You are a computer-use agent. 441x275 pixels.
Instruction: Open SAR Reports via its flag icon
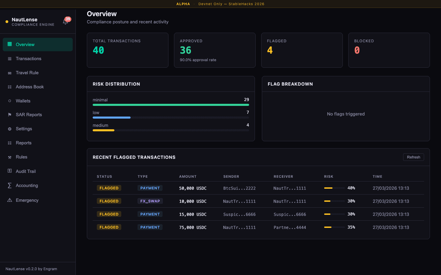point(10,114)
